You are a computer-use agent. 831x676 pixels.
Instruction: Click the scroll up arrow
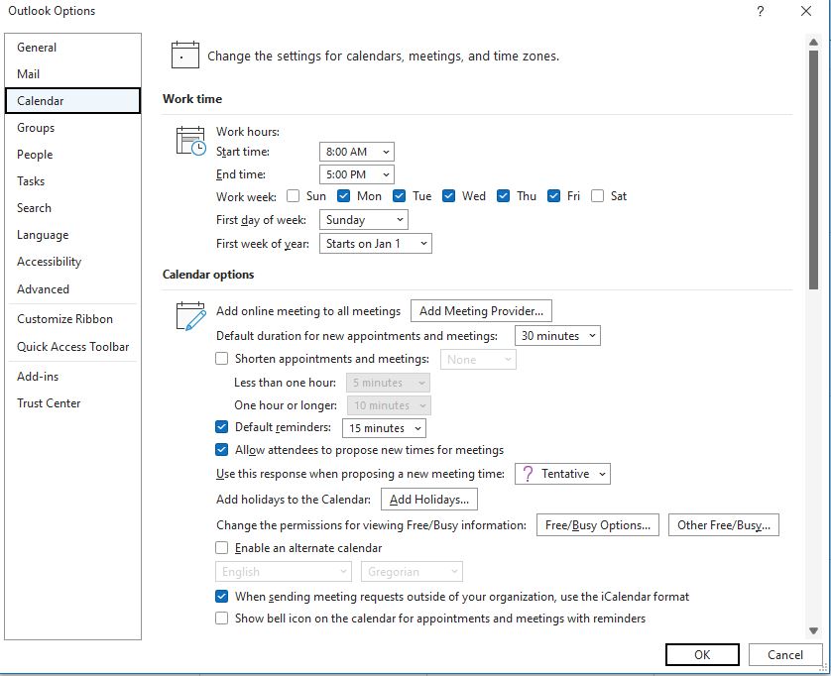(x=813, y=42)
